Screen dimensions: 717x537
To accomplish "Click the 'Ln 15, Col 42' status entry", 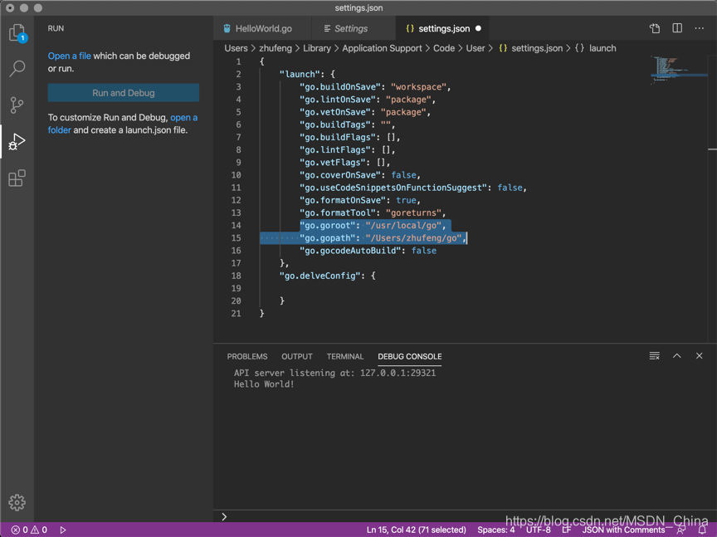I will click(416, 530).
